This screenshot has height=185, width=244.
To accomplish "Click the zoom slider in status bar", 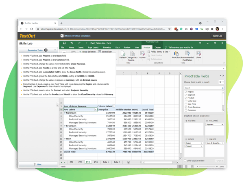I will (207, 167).
